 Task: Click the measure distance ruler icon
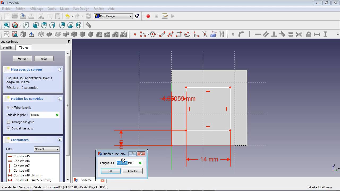(x=88, y=25)
